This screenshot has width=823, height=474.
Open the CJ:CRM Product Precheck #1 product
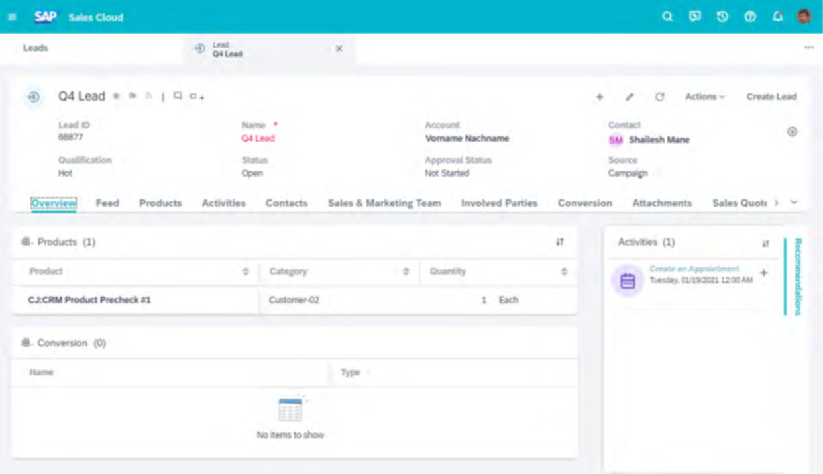click(89, 300)
